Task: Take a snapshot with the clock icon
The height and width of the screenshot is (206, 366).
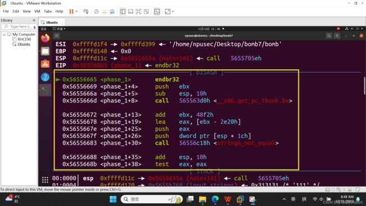Action: (96, 11)
